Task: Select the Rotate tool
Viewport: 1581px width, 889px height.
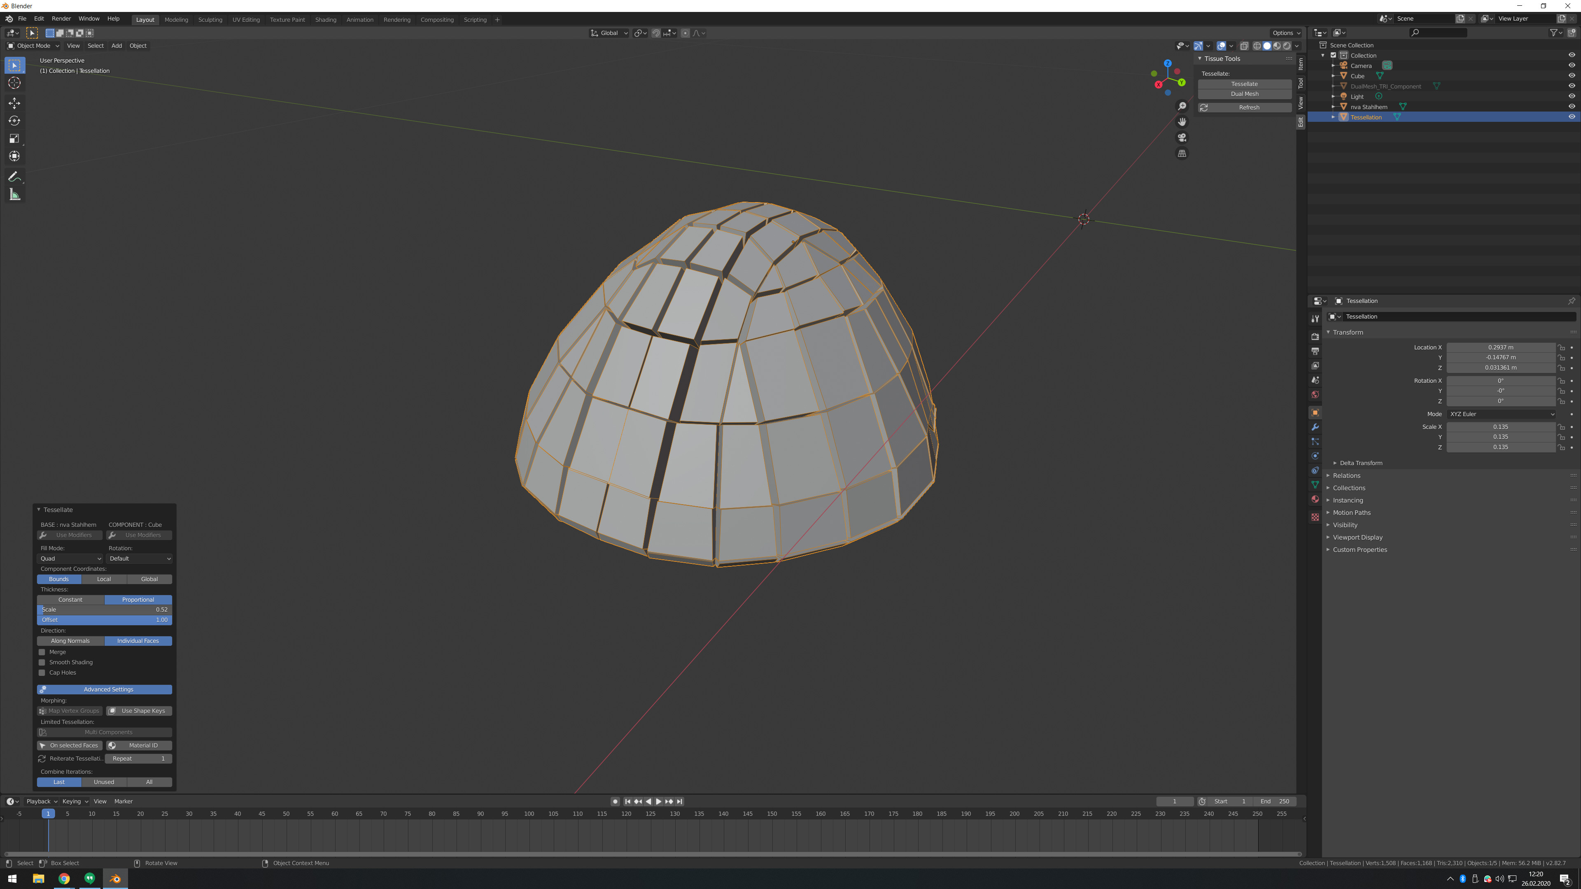Action: (x=14, y=121)
